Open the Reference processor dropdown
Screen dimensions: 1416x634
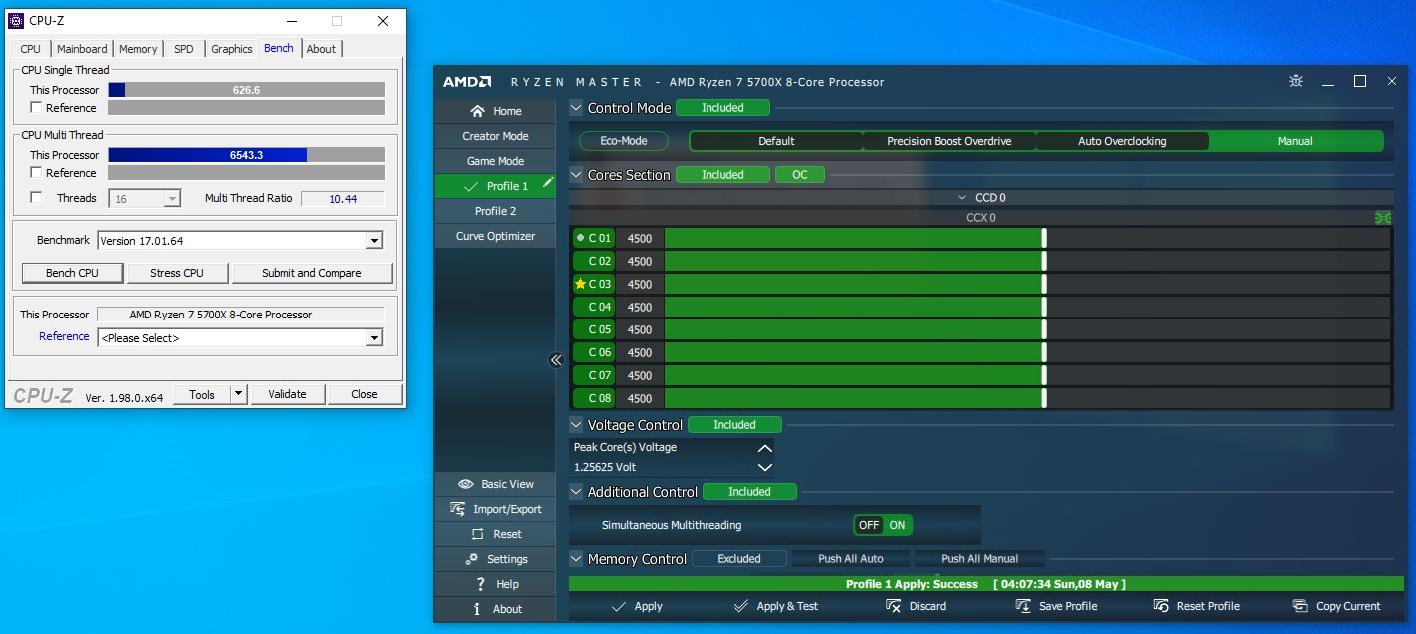click(x=374, y=338)
